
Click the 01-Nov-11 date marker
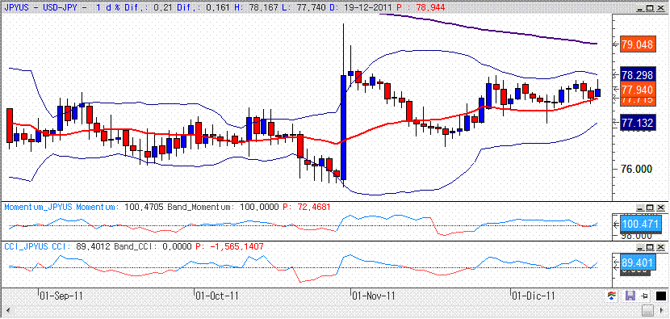coord(374,296)
